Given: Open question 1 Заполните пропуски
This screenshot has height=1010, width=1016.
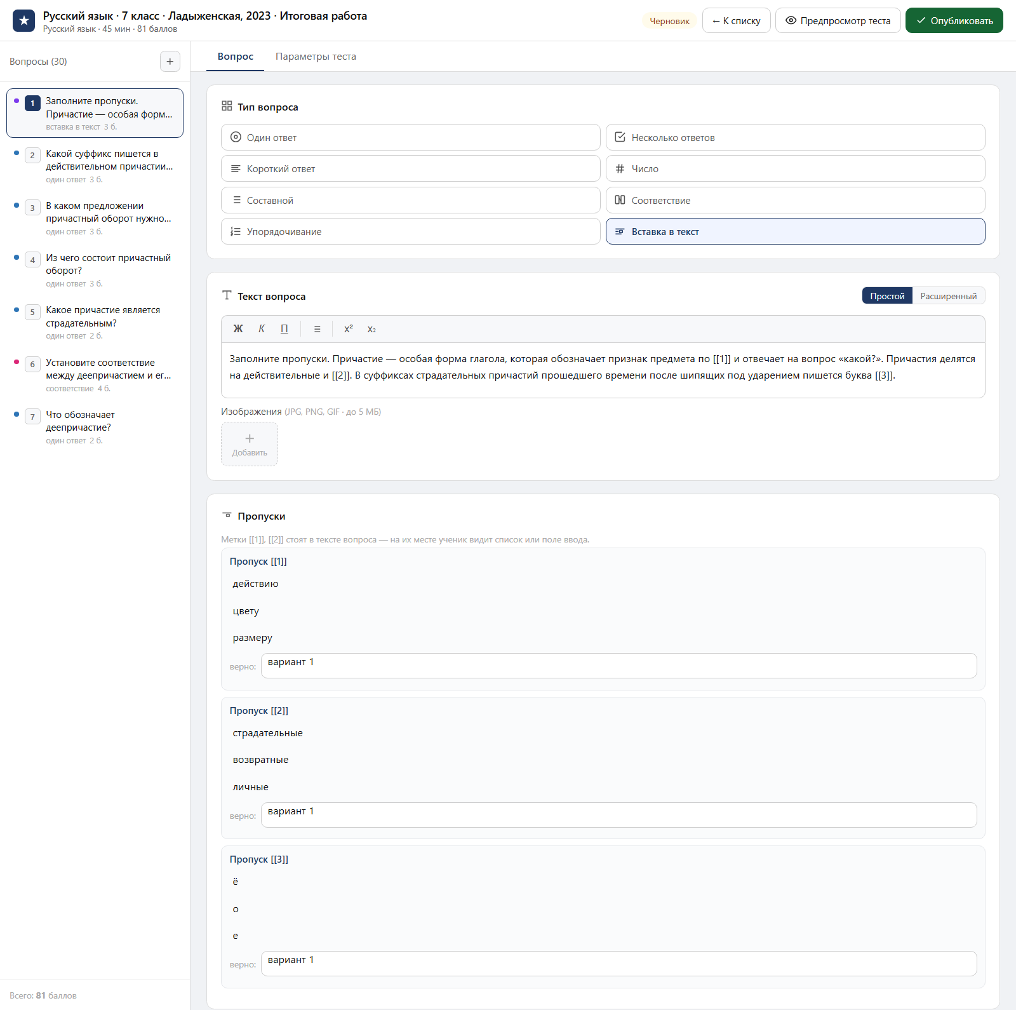Looking at the screenshot, I should 95,113.
